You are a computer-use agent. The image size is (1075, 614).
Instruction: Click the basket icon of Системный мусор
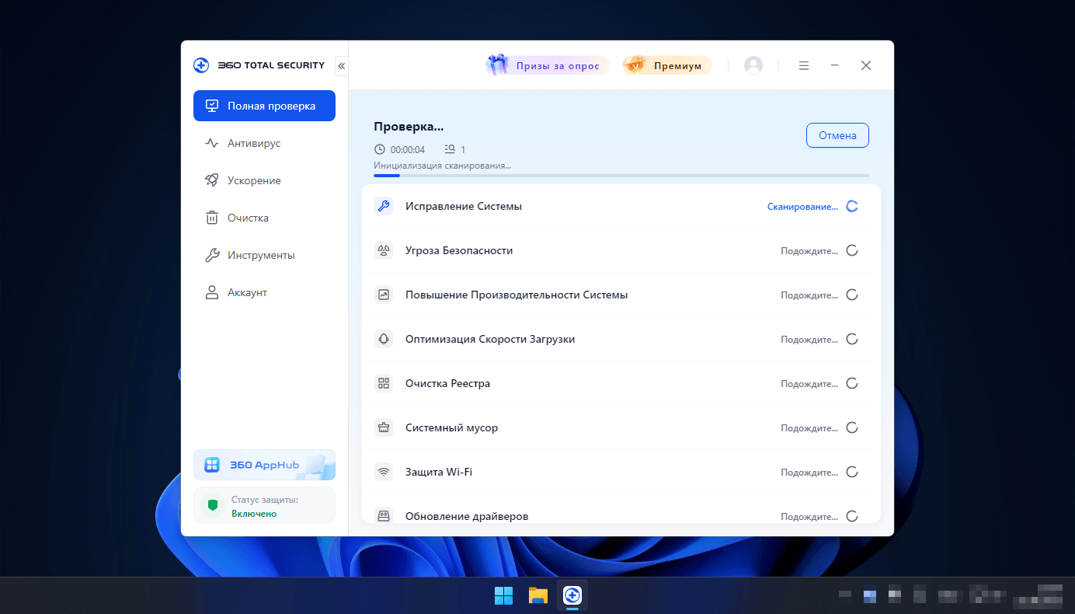click(384, 427)
